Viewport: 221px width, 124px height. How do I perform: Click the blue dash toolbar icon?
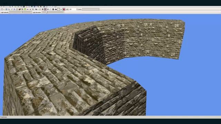point(28,9)
